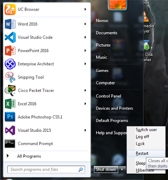Screen dimensions: 168x180
Task: Open Adobe Photoshop via its Ps icon
Action: [10, 117]
